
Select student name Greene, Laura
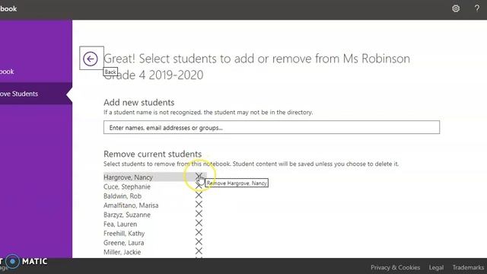click(123, 243)
